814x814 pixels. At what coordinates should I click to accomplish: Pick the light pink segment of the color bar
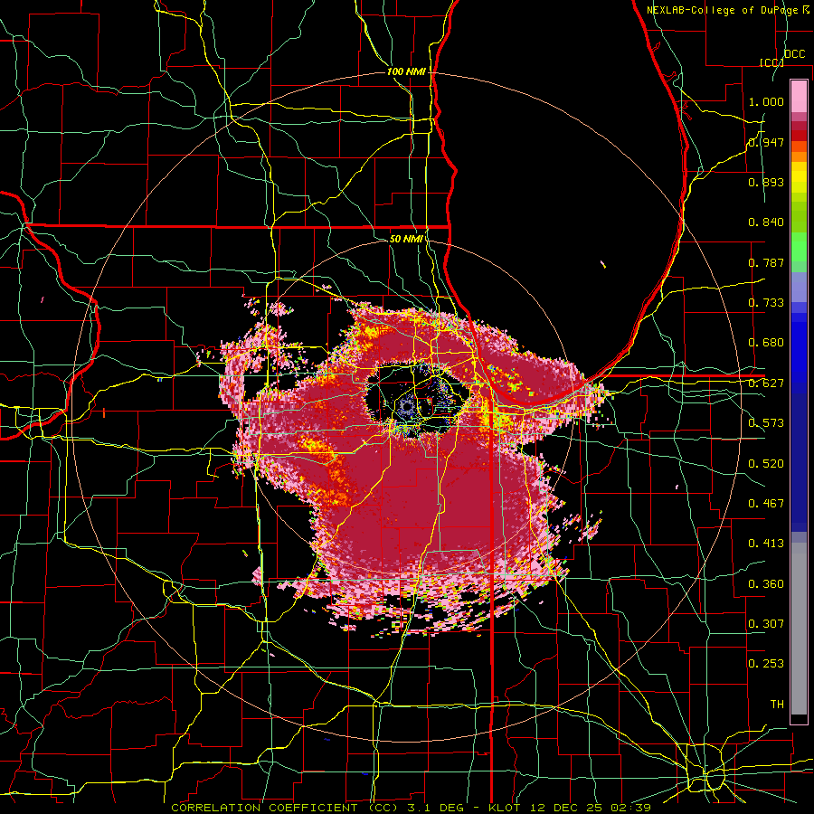(x=799, y=96)
